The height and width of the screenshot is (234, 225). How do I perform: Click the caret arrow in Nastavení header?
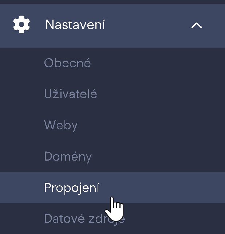(197, 25)
